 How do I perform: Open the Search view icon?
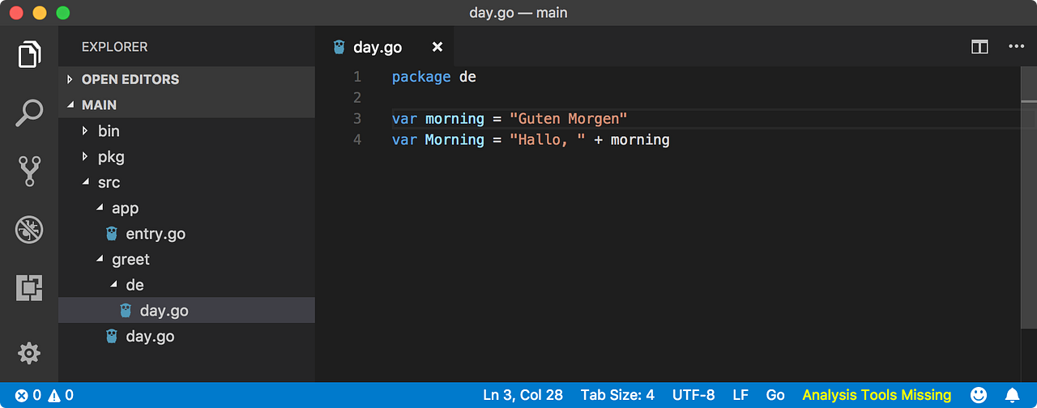point(29,113)
